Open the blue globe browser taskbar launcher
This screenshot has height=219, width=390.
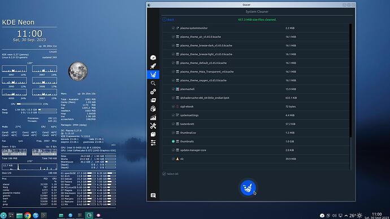coord(36,215)
